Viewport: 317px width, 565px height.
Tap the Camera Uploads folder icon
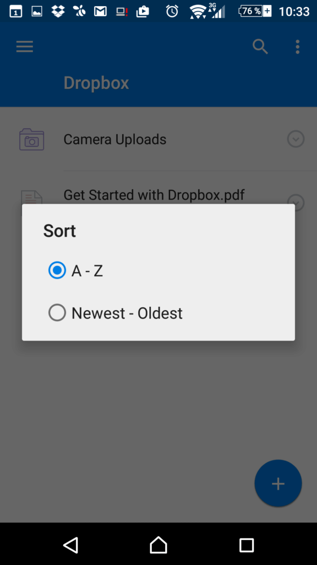(x=31, y=140)
